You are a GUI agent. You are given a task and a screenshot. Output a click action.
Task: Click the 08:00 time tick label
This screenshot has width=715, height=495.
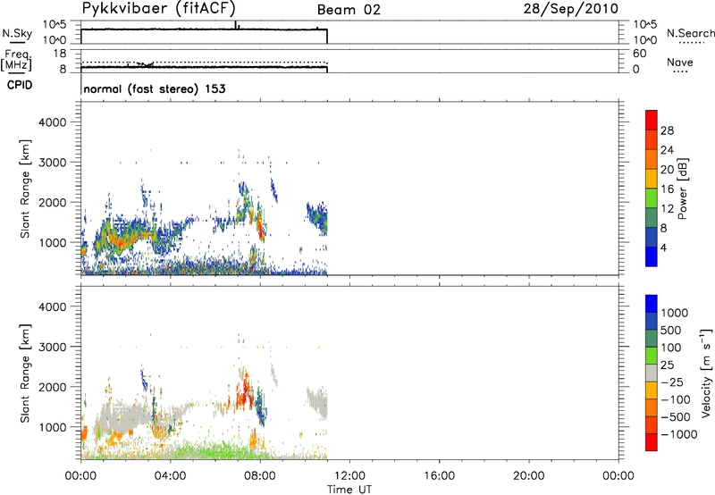tap(260, 475)
